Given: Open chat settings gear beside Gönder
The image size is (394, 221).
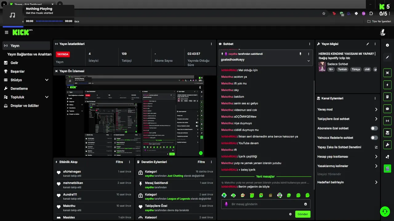Looking at the screenshot, I should [x=290, y=214].
